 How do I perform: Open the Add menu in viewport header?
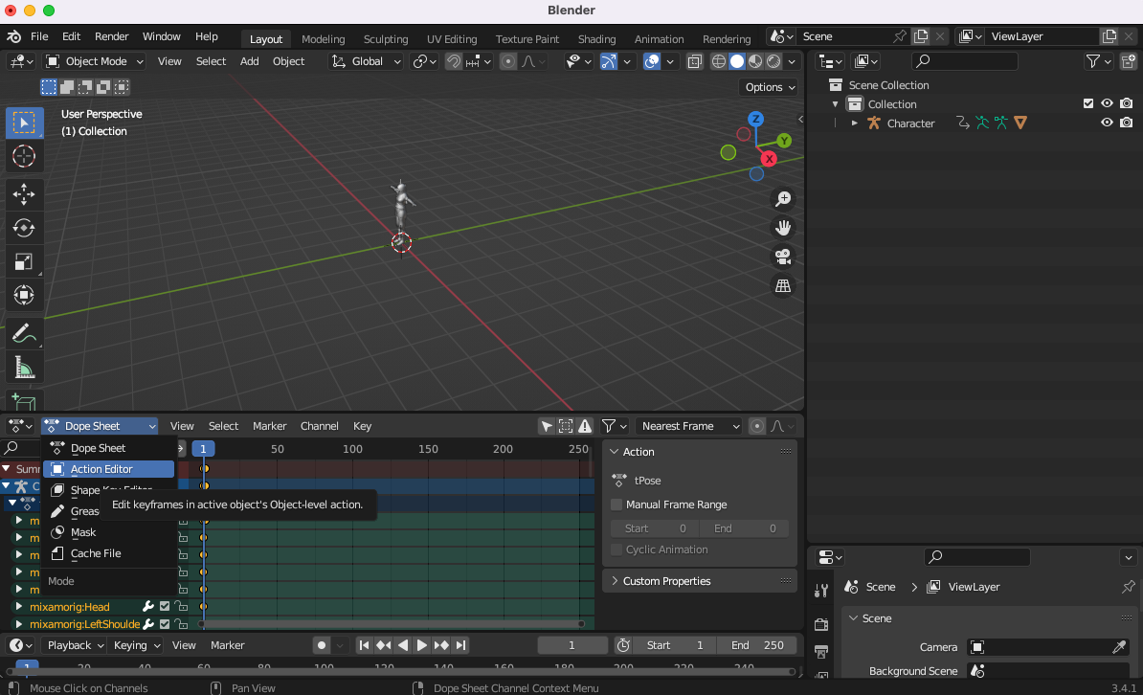pyautogui.click(x=249, y=61)
